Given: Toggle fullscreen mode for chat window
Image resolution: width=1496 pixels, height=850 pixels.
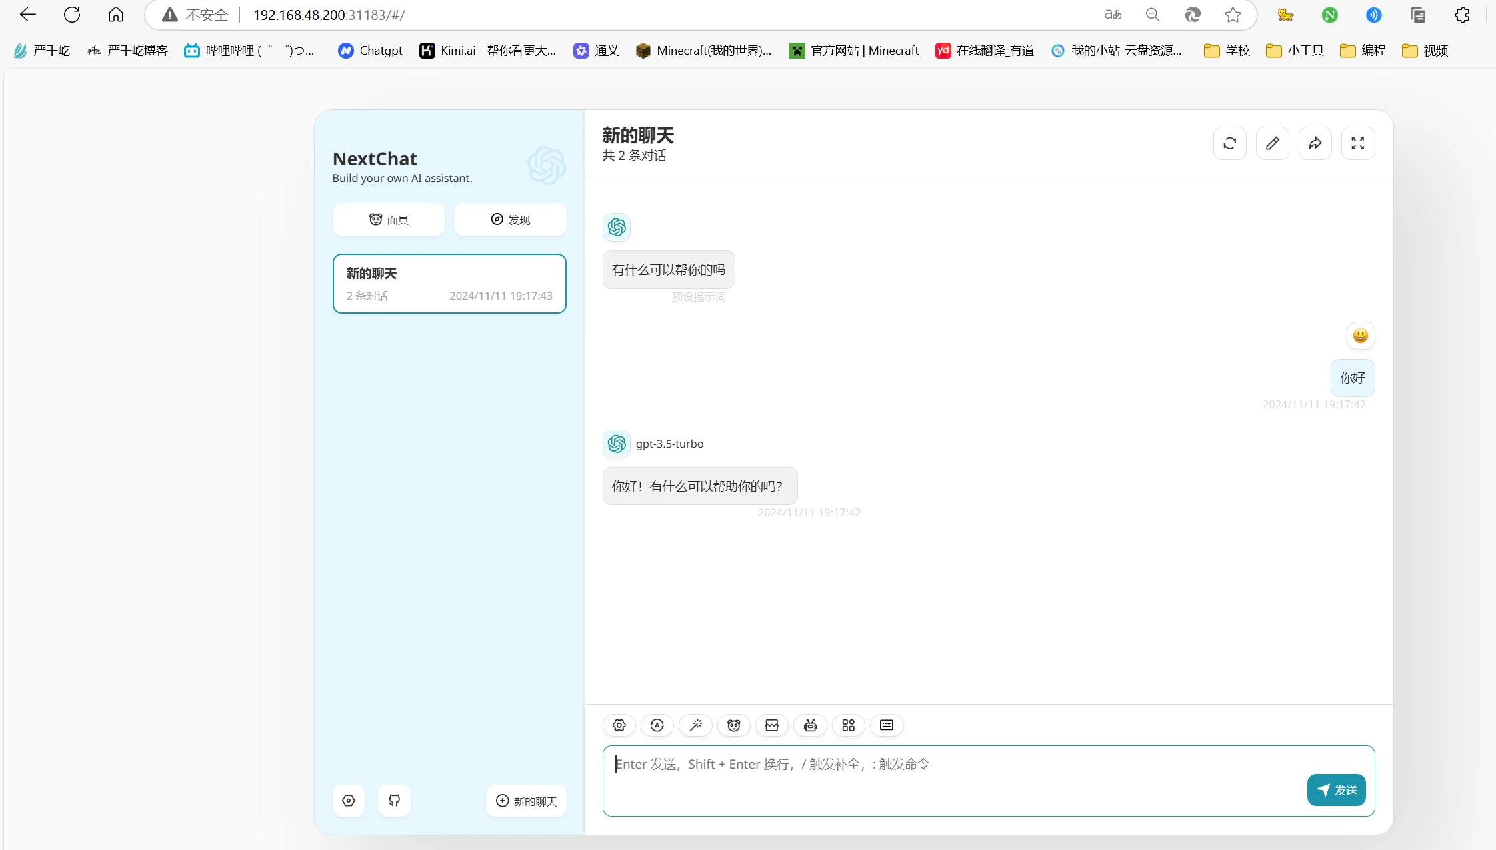Looking at the screenshot, I should (x=1357, y=143).
